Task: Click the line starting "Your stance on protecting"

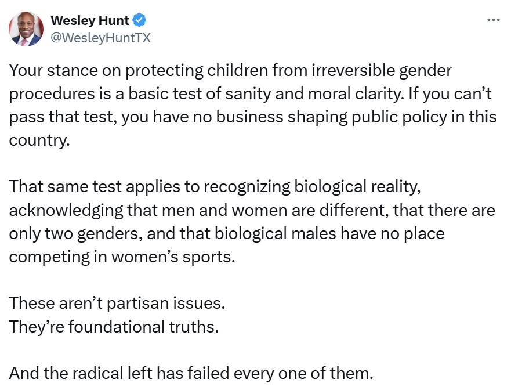Action: [230, 71]
